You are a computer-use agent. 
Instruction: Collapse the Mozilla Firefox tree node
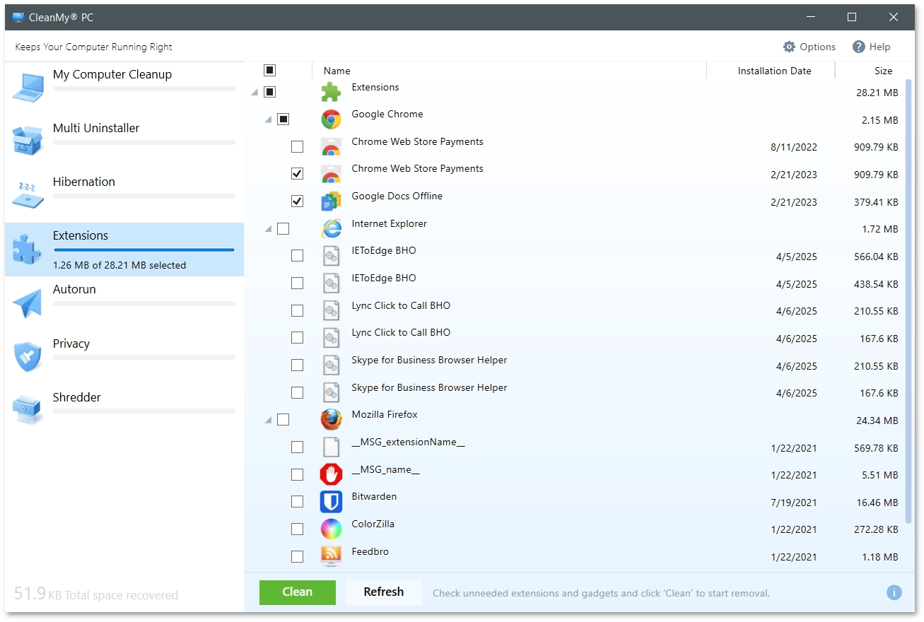(269, 421)
